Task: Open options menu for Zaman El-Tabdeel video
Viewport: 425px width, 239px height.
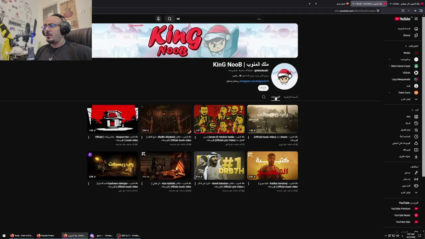Action: (x=195, y=137)
